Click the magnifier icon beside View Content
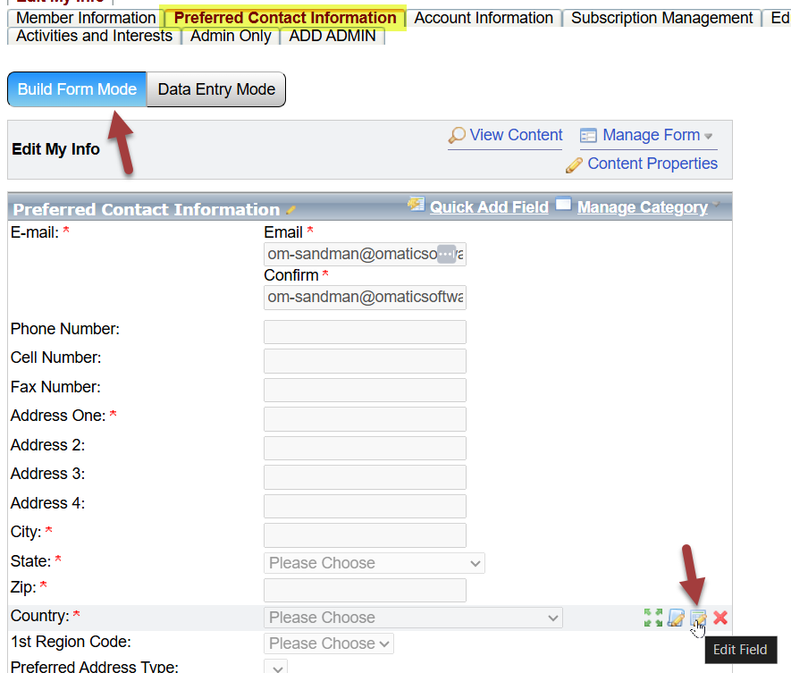791x673 pixels. [x=457, y=136]
